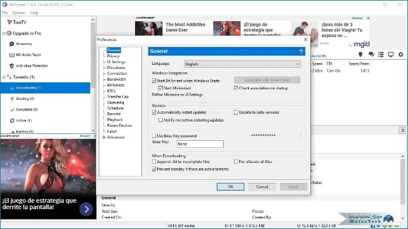Click the monitor remote icon in toolbar
This screenshot has height=229, width=408.
coord(391,54)
